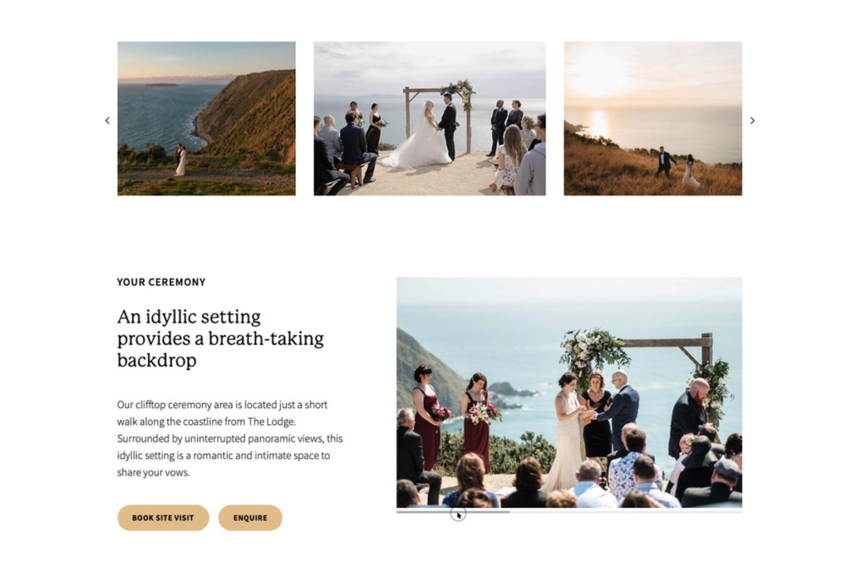Click the next arrow of the photo carousel

pos(752,120)
